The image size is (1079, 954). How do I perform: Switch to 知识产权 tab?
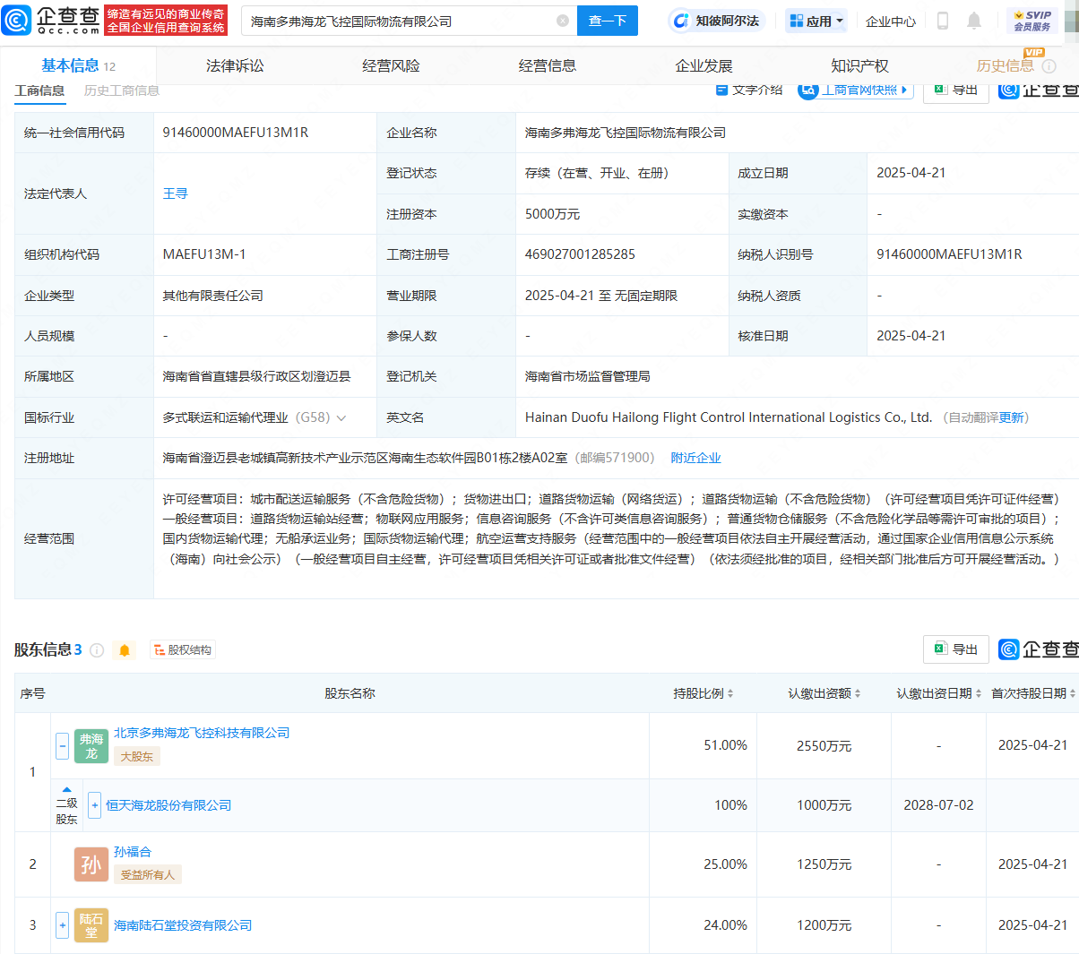859,65
